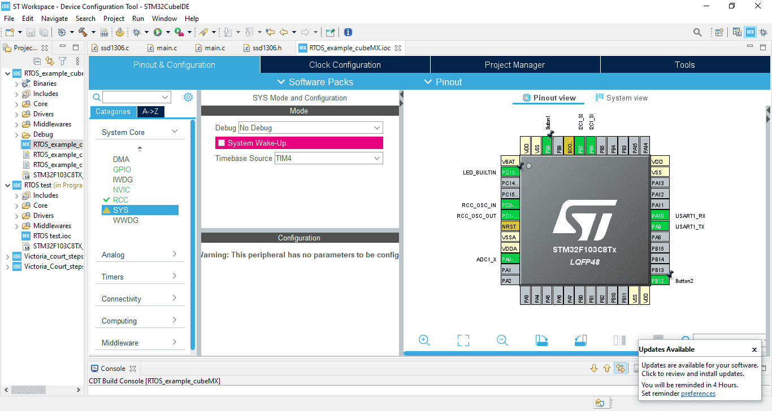Open the Open Perspective icon
This screenshot has height=411, width=772.
coord(719,32)
